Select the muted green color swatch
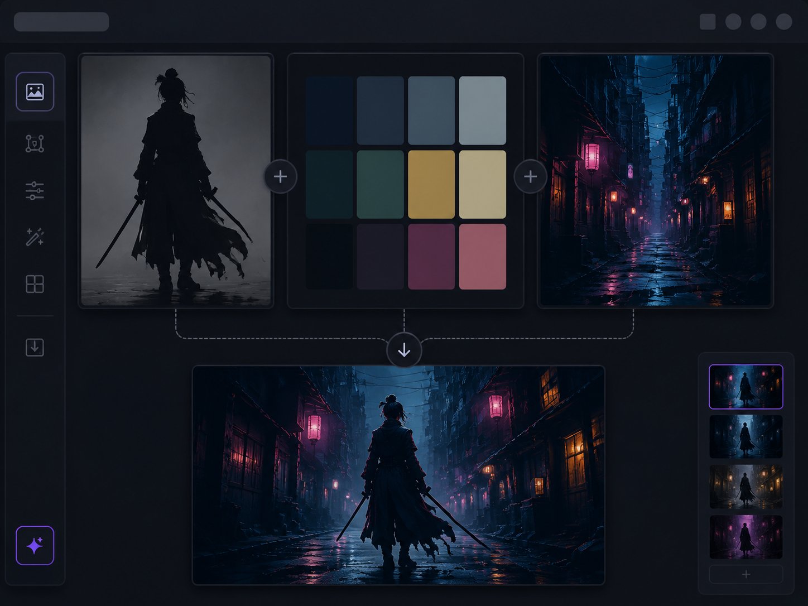Screen dimensions: 808x606 click(380, 184)
